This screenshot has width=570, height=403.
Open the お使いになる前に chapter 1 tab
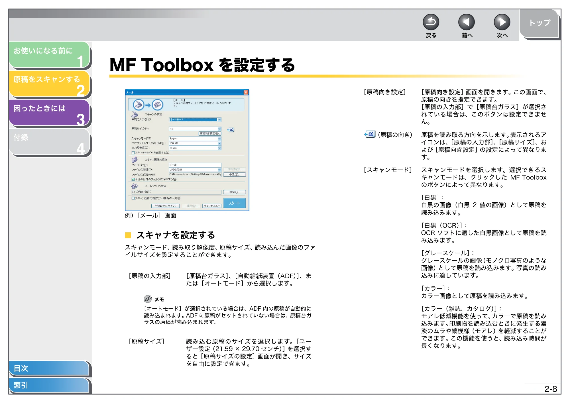click(50, 55)
